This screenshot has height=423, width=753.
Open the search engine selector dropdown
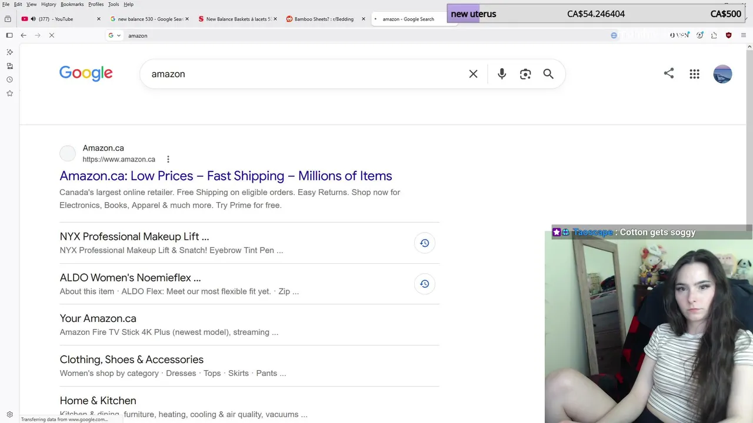tap(114, 35)
